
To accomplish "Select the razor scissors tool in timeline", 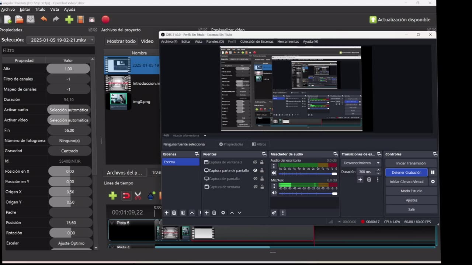I will [138, 196].
